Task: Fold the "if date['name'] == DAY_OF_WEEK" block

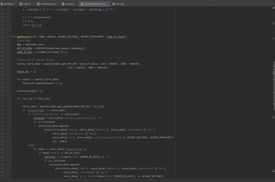Action: click(11, 153)
